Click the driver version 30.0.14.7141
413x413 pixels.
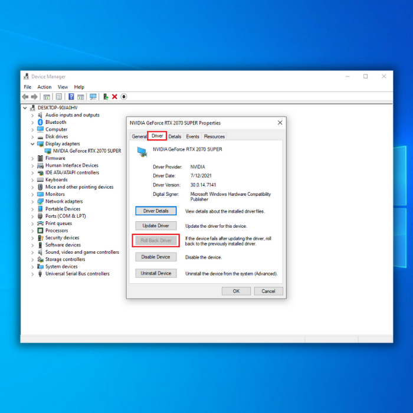[203, 185]
